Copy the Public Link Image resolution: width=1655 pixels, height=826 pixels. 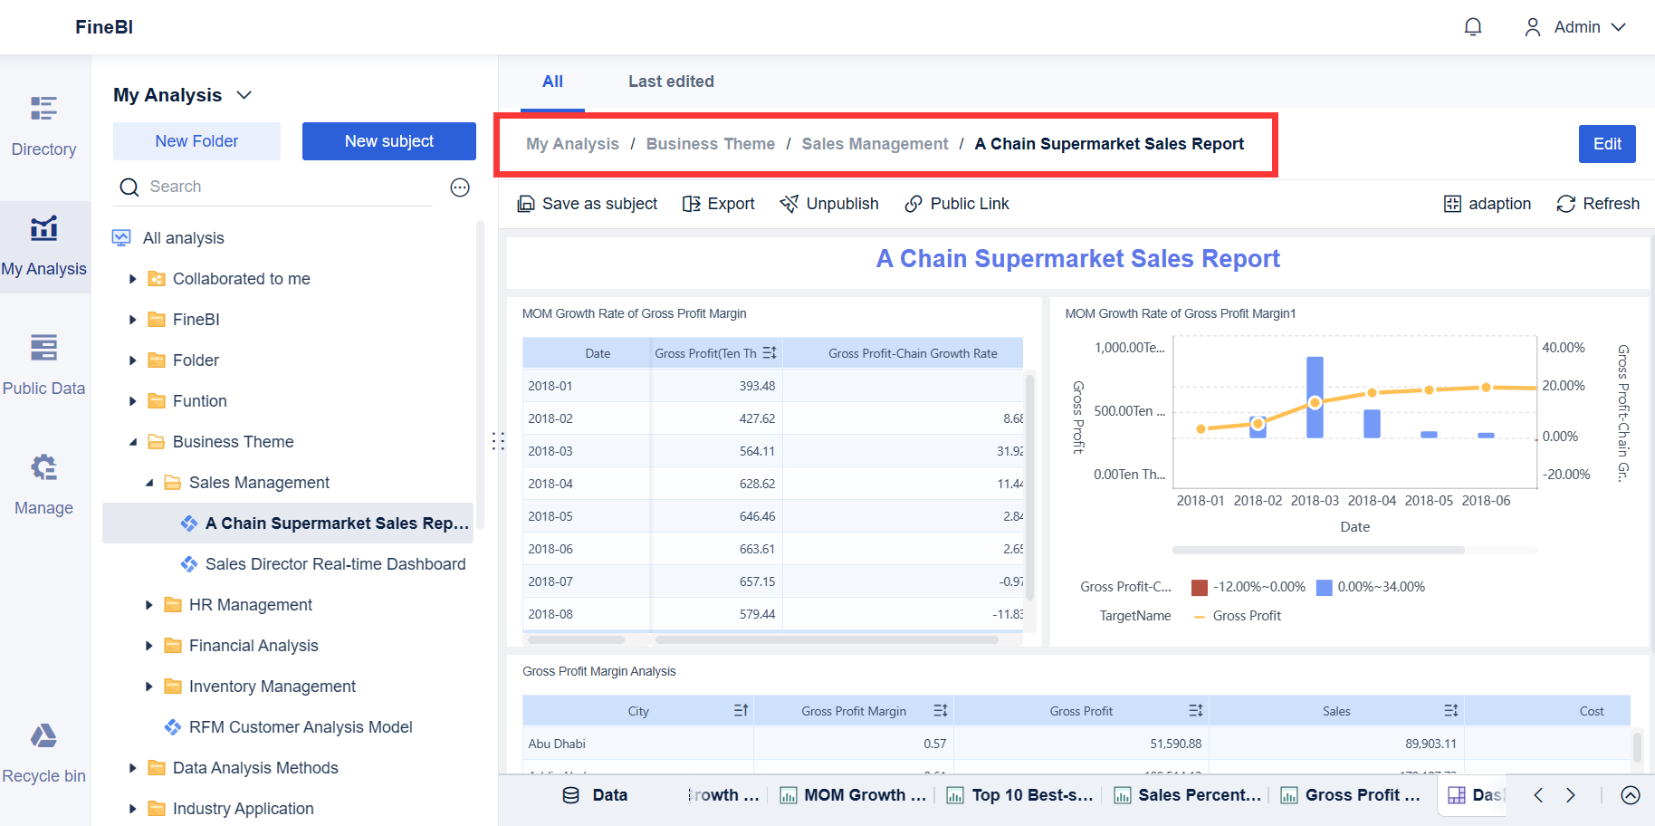coord(956,203)
